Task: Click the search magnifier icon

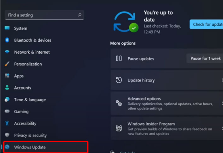Action: [x=79, y=15]
